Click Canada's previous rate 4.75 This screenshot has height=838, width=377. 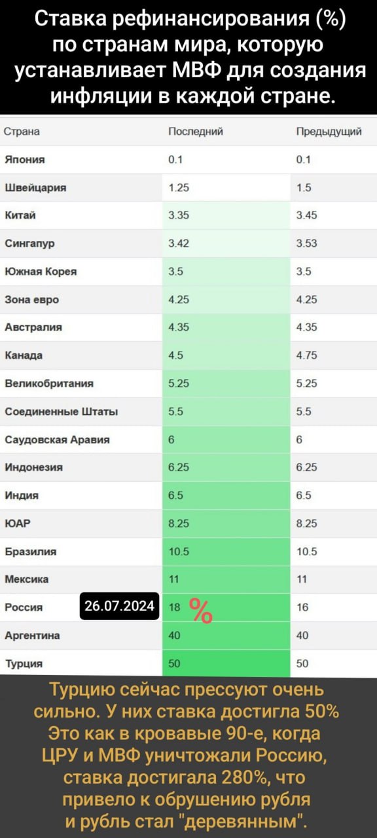[306, 355]
